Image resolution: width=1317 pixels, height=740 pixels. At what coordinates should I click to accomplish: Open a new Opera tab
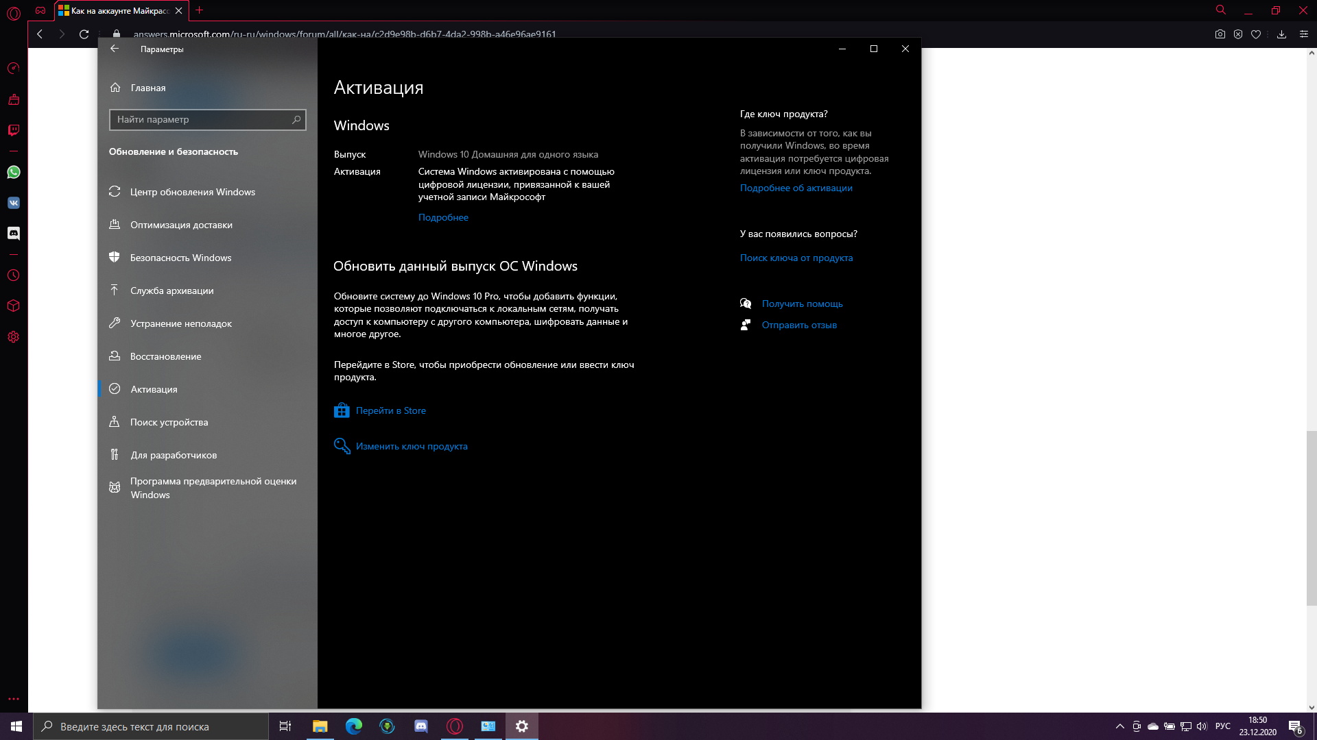(x=200, y=10)
